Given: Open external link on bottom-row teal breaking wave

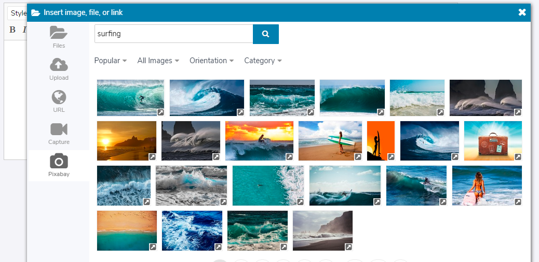Looking at the screenshot, I should [284, 246].
